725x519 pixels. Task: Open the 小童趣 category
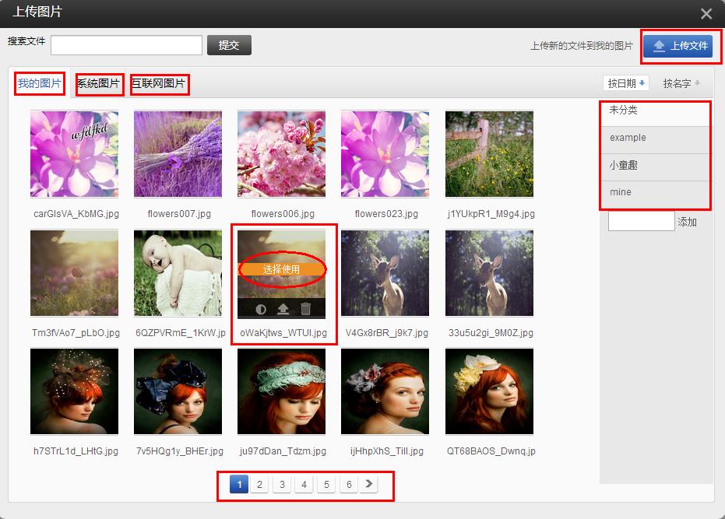click(654, 166)
